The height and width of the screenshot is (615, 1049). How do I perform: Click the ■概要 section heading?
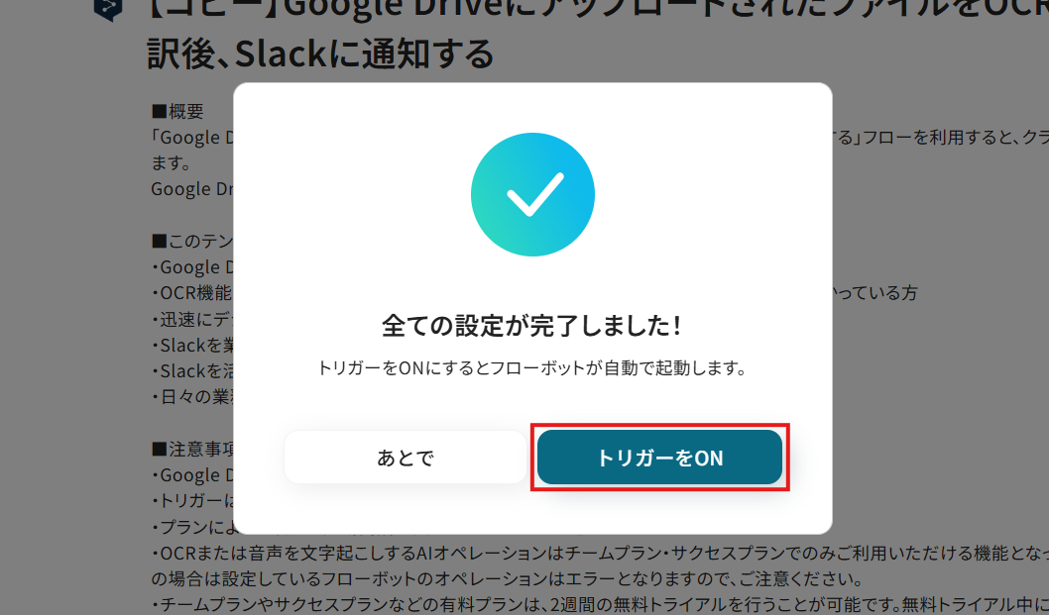coord(177,111)
